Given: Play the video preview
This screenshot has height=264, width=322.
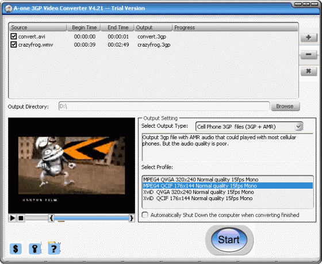Looking at the screenshot, I should click(x=12, y=218).
